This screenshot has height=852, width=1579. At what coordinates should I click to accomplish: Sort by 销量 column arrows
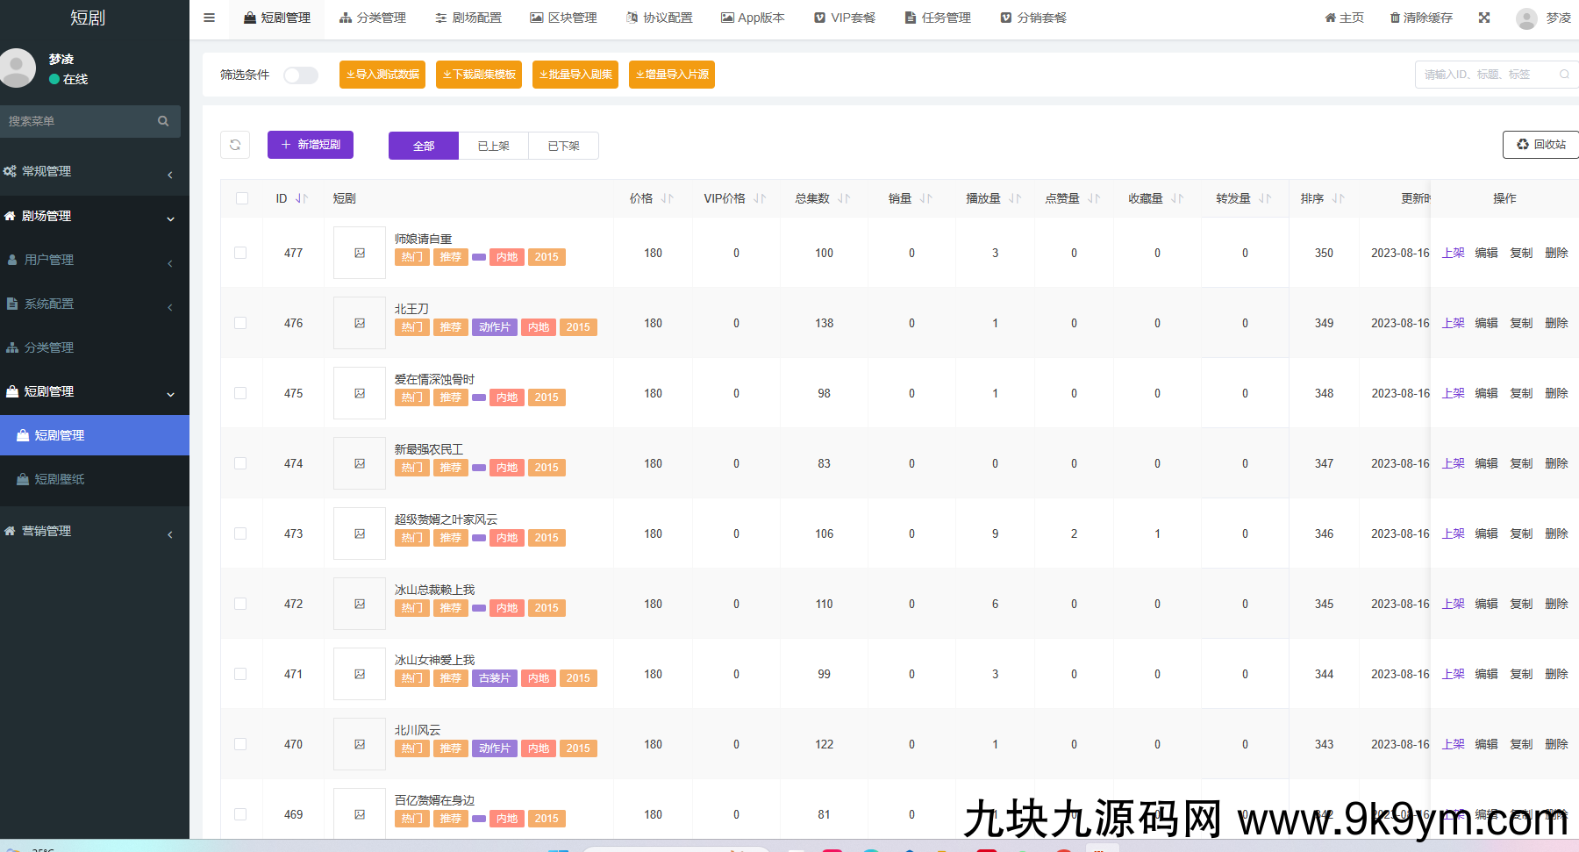coord(926,198)
